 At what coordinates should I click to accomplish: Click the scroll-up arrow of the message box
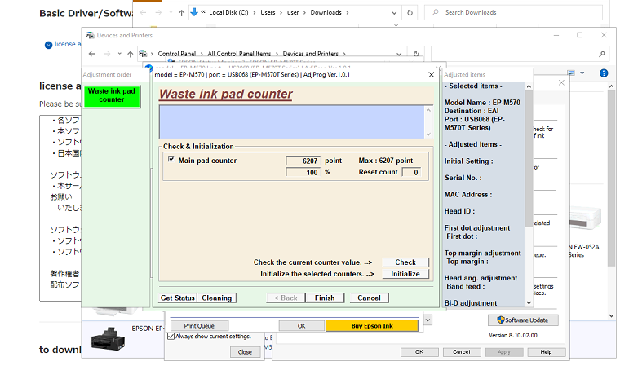point(428,110)
